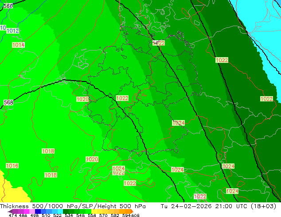Click the 1022 label crossed by black contour
281x217 pixels.
159,43
